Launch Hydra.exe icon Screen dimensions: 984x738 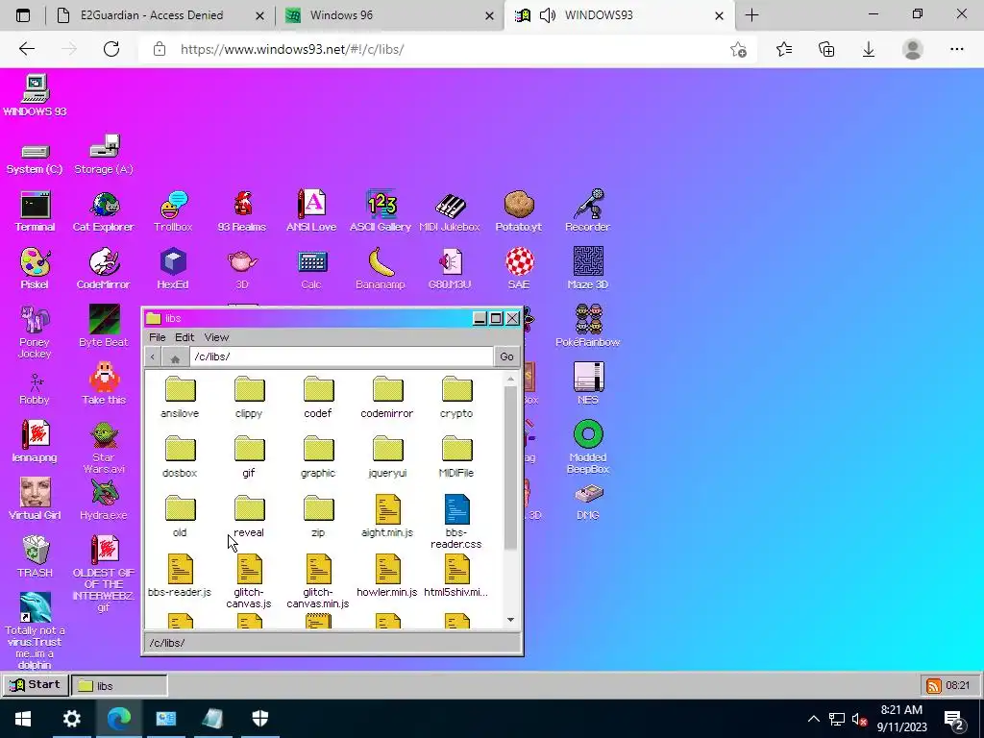tap(104, 500)
